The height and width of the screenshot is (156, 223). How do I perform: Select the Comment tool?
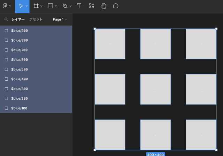(115, 6)
